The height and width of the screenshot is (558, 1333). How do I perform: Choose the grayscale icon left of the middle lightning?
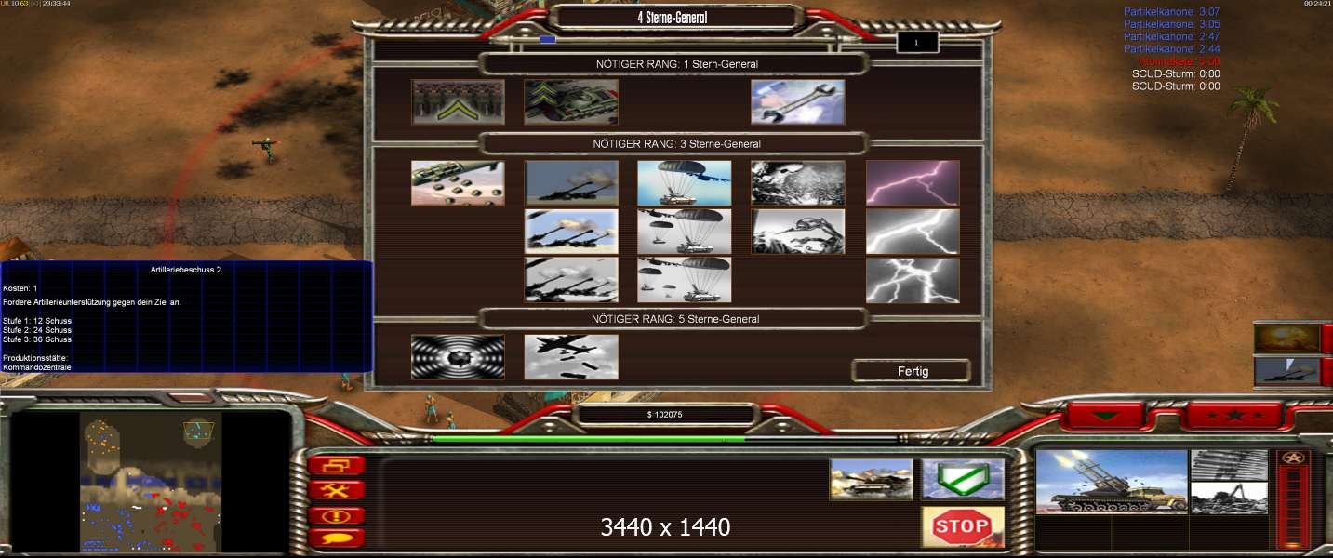click(x=798, y=232)
